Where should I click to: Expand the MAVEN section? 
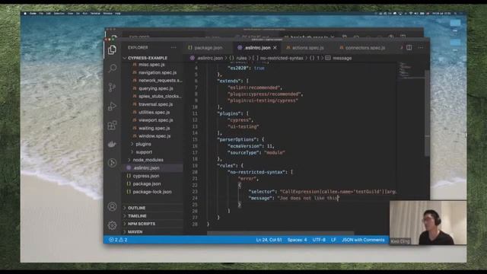135,231
